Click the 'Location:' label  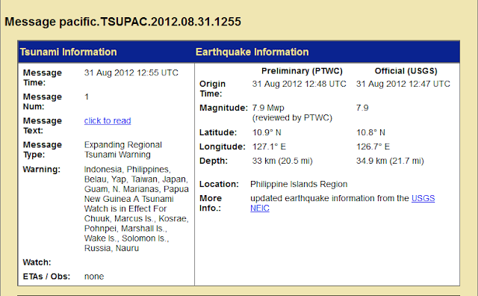(219, 185)
